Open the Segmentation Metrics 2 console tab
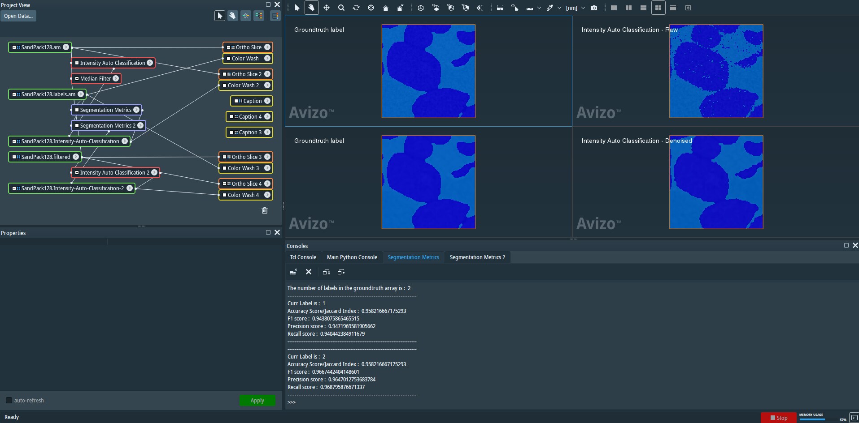The height and width of the screenshot is (423, 859). click(477, 257)
